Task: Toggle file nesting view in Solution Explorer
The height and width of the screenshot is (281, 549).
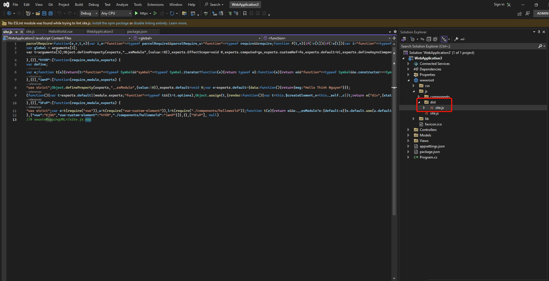Action: (x=444, y=39)
